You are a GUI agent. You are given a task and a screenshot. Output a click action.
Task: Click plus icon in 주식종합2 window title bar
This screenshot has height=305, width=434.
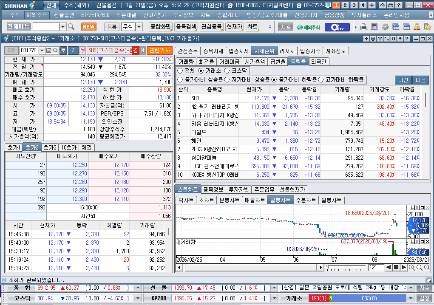[x=366, y=39]
